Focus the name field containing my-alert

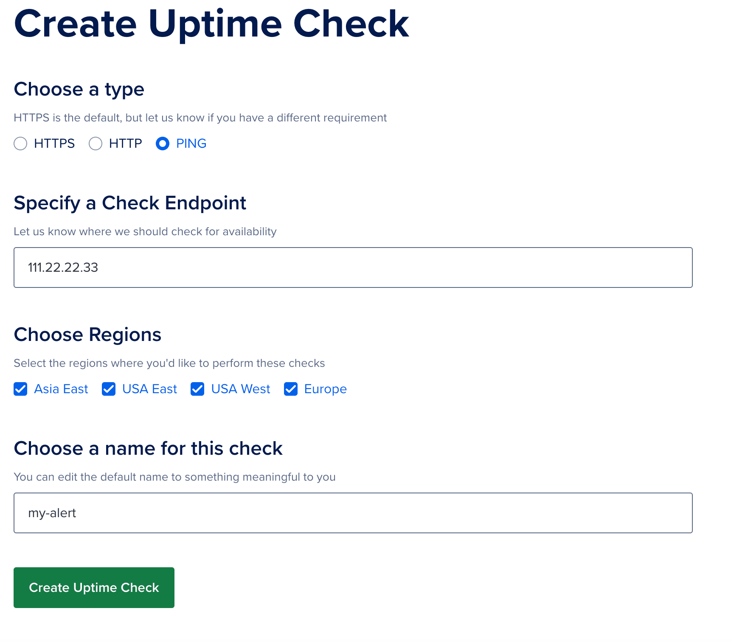(353, 513)
